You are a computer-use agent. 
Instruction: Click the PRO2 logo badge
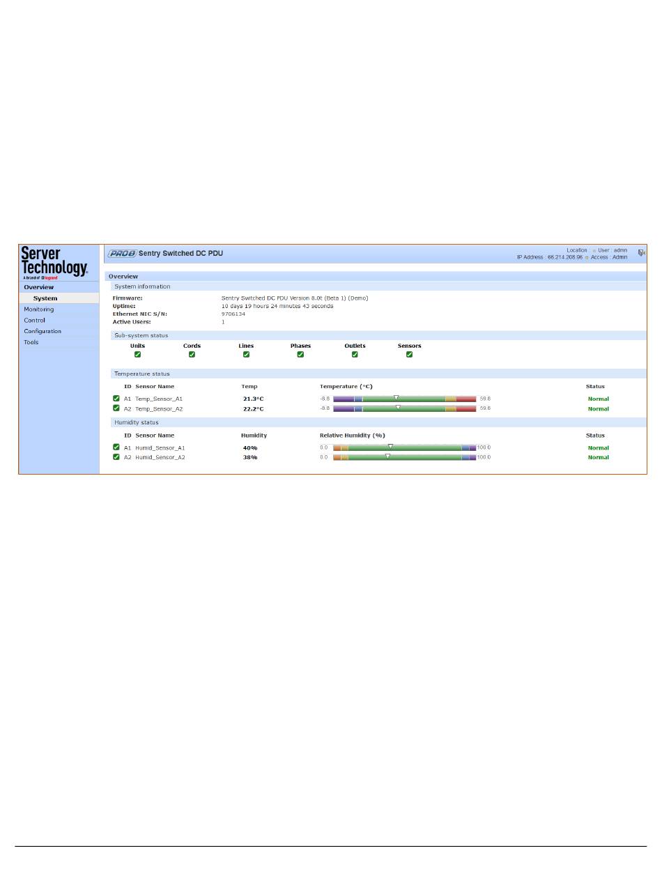[x=122, y=254]
